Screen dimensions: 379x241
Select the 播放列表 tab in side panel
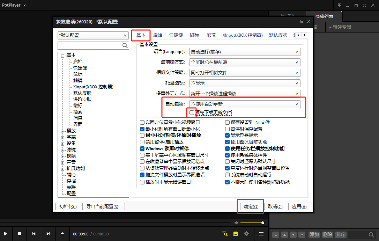(x=324, y=16)
